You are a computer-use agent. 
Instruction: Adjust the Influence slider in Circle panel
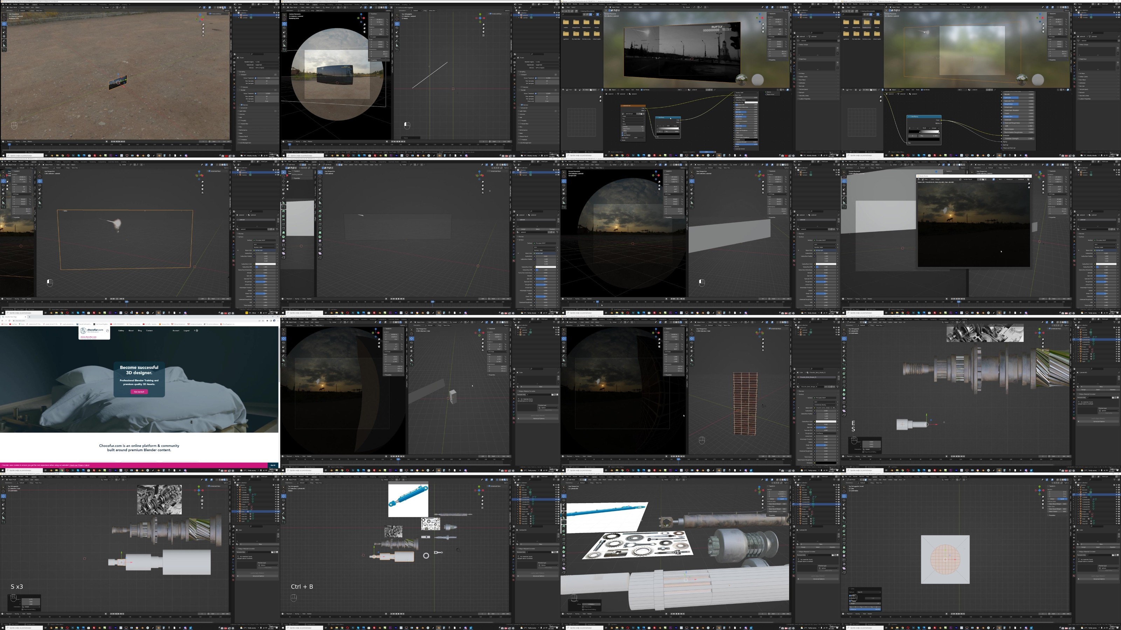click(x=865, y=610)
